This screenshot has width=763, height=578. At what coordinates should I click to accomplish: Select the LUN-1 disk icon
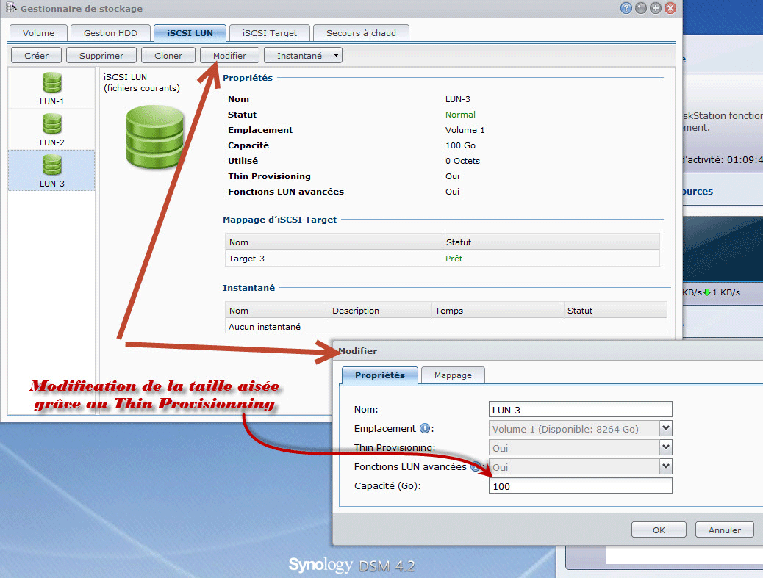coord(51,82)
